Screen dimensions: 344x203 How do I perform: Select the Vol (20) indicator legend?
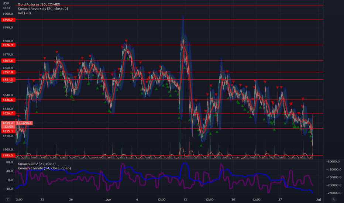click(24, 13)
